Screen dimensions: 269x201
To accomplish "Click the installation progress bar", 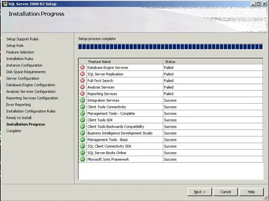I will tap(170, 47).
